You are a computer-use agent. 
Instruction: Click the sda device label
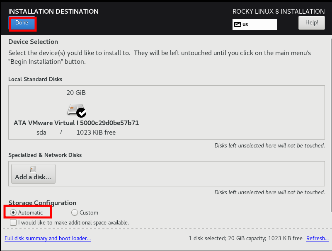(x=41, y=133)
